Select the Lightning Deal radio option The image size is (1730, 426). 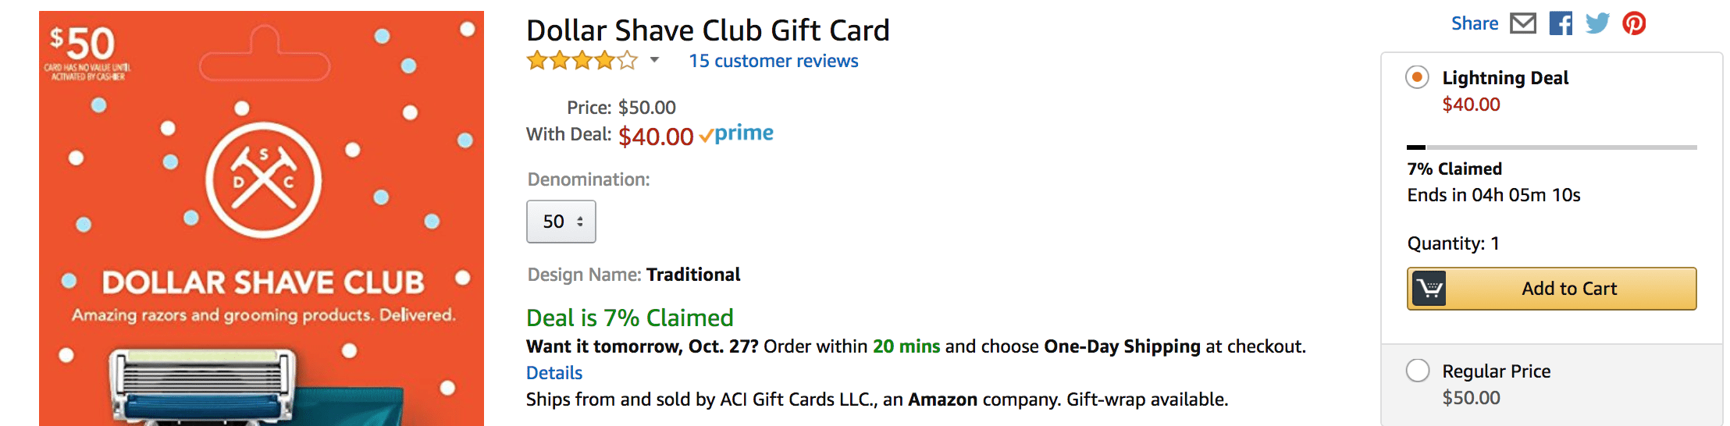point(1417,77)
